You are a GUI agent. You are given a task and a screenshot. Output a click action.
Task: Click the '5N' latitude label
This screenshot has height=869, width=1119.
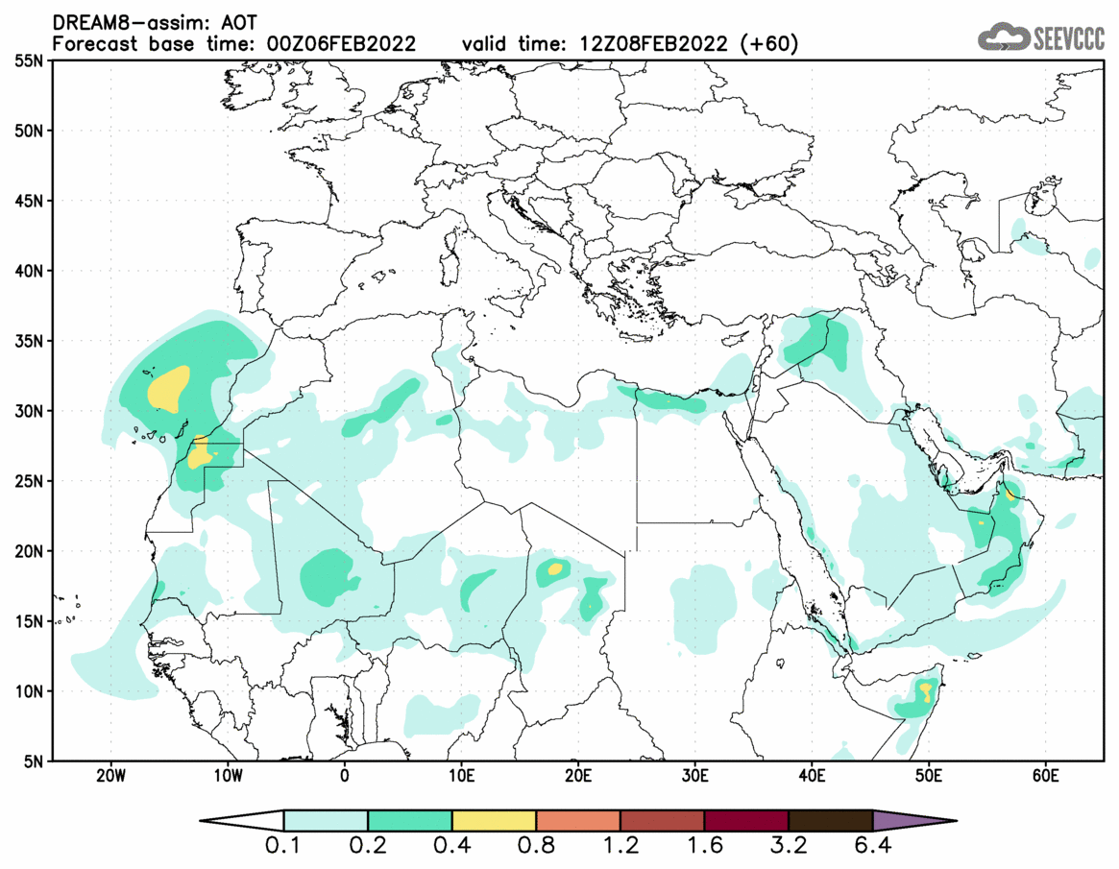[34, 760]
